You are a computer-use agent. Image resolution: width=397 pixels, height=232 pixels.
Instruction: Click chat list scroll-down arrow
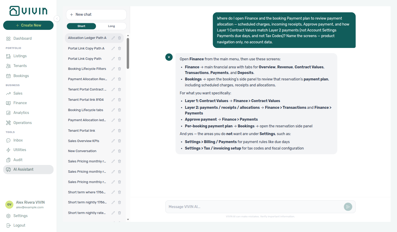128,220
